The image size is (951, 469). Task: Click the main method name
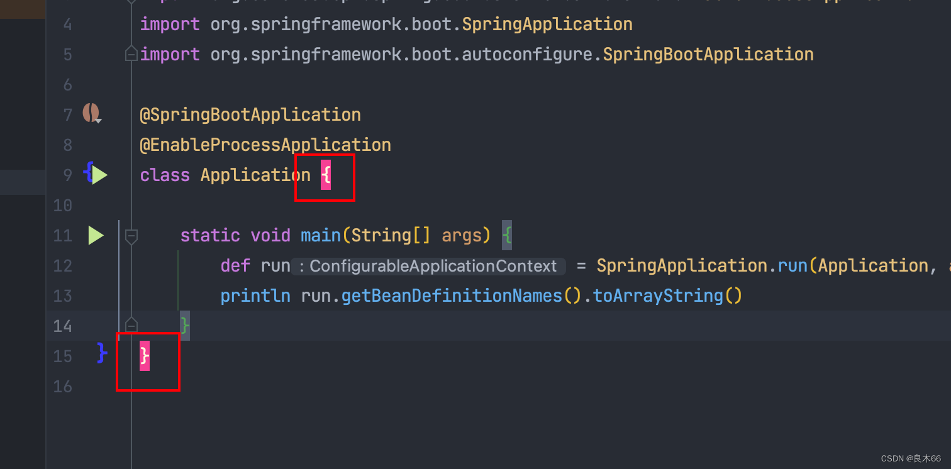click(321, 235)
